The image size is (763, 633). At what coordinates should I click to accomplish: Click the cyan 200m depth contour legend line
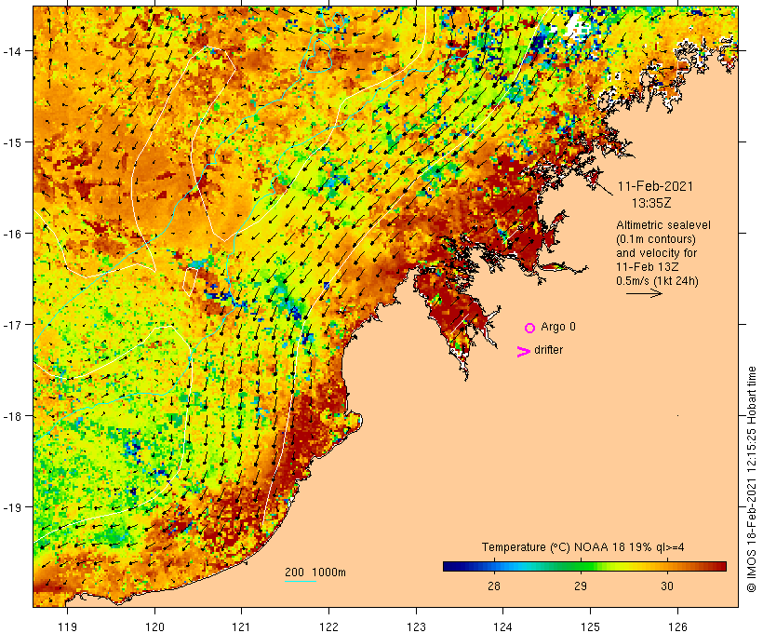point(301,581)
